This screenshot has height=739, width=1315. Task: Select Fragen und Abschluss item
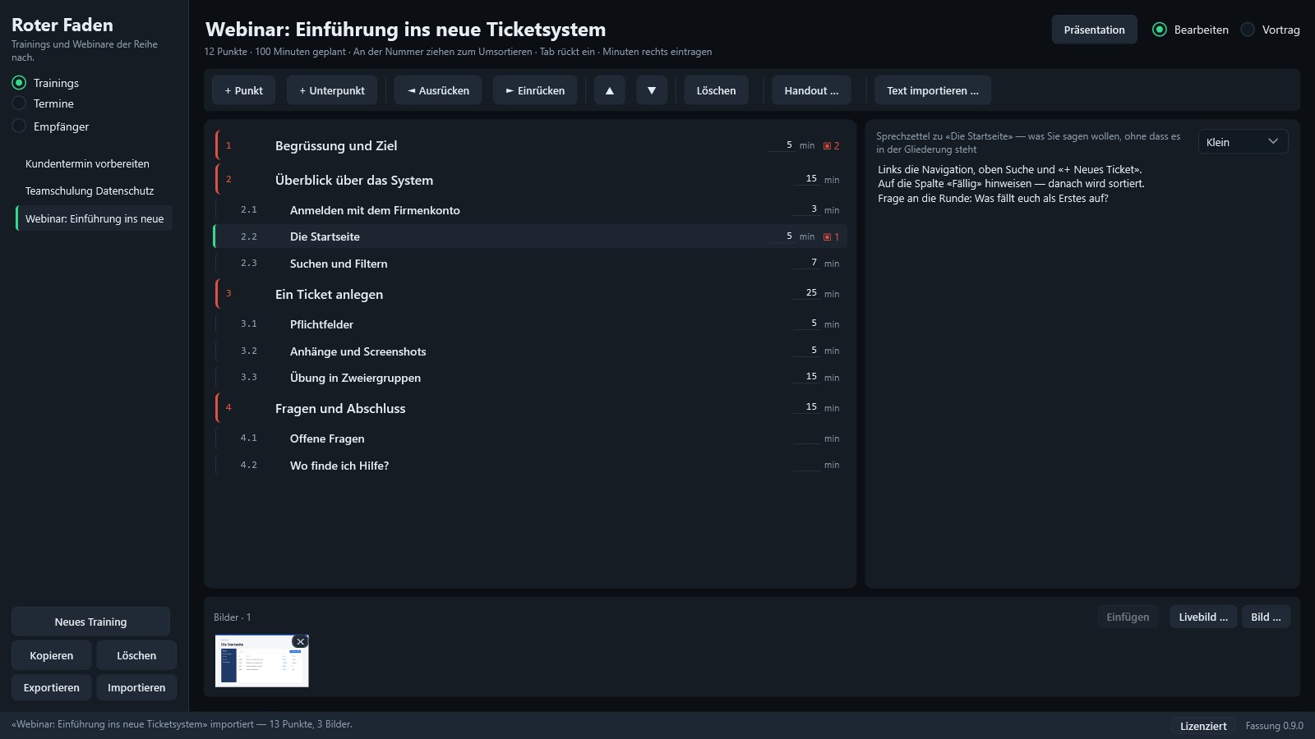point(530,408)
